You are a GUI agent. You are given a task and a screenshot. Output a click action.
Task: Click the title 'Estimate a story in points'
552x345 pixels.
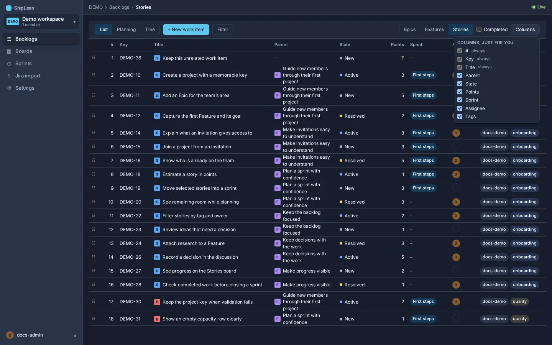(x=189, y=174)
